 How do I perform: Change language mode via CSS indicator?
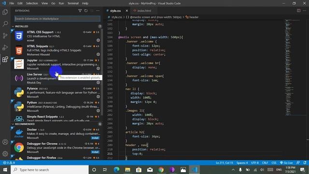click(274, 163)
